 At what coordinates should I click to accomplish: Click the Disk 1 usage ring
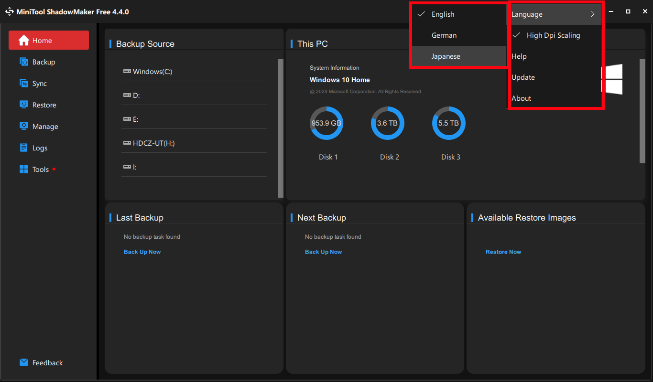click(x=326, y=123)
